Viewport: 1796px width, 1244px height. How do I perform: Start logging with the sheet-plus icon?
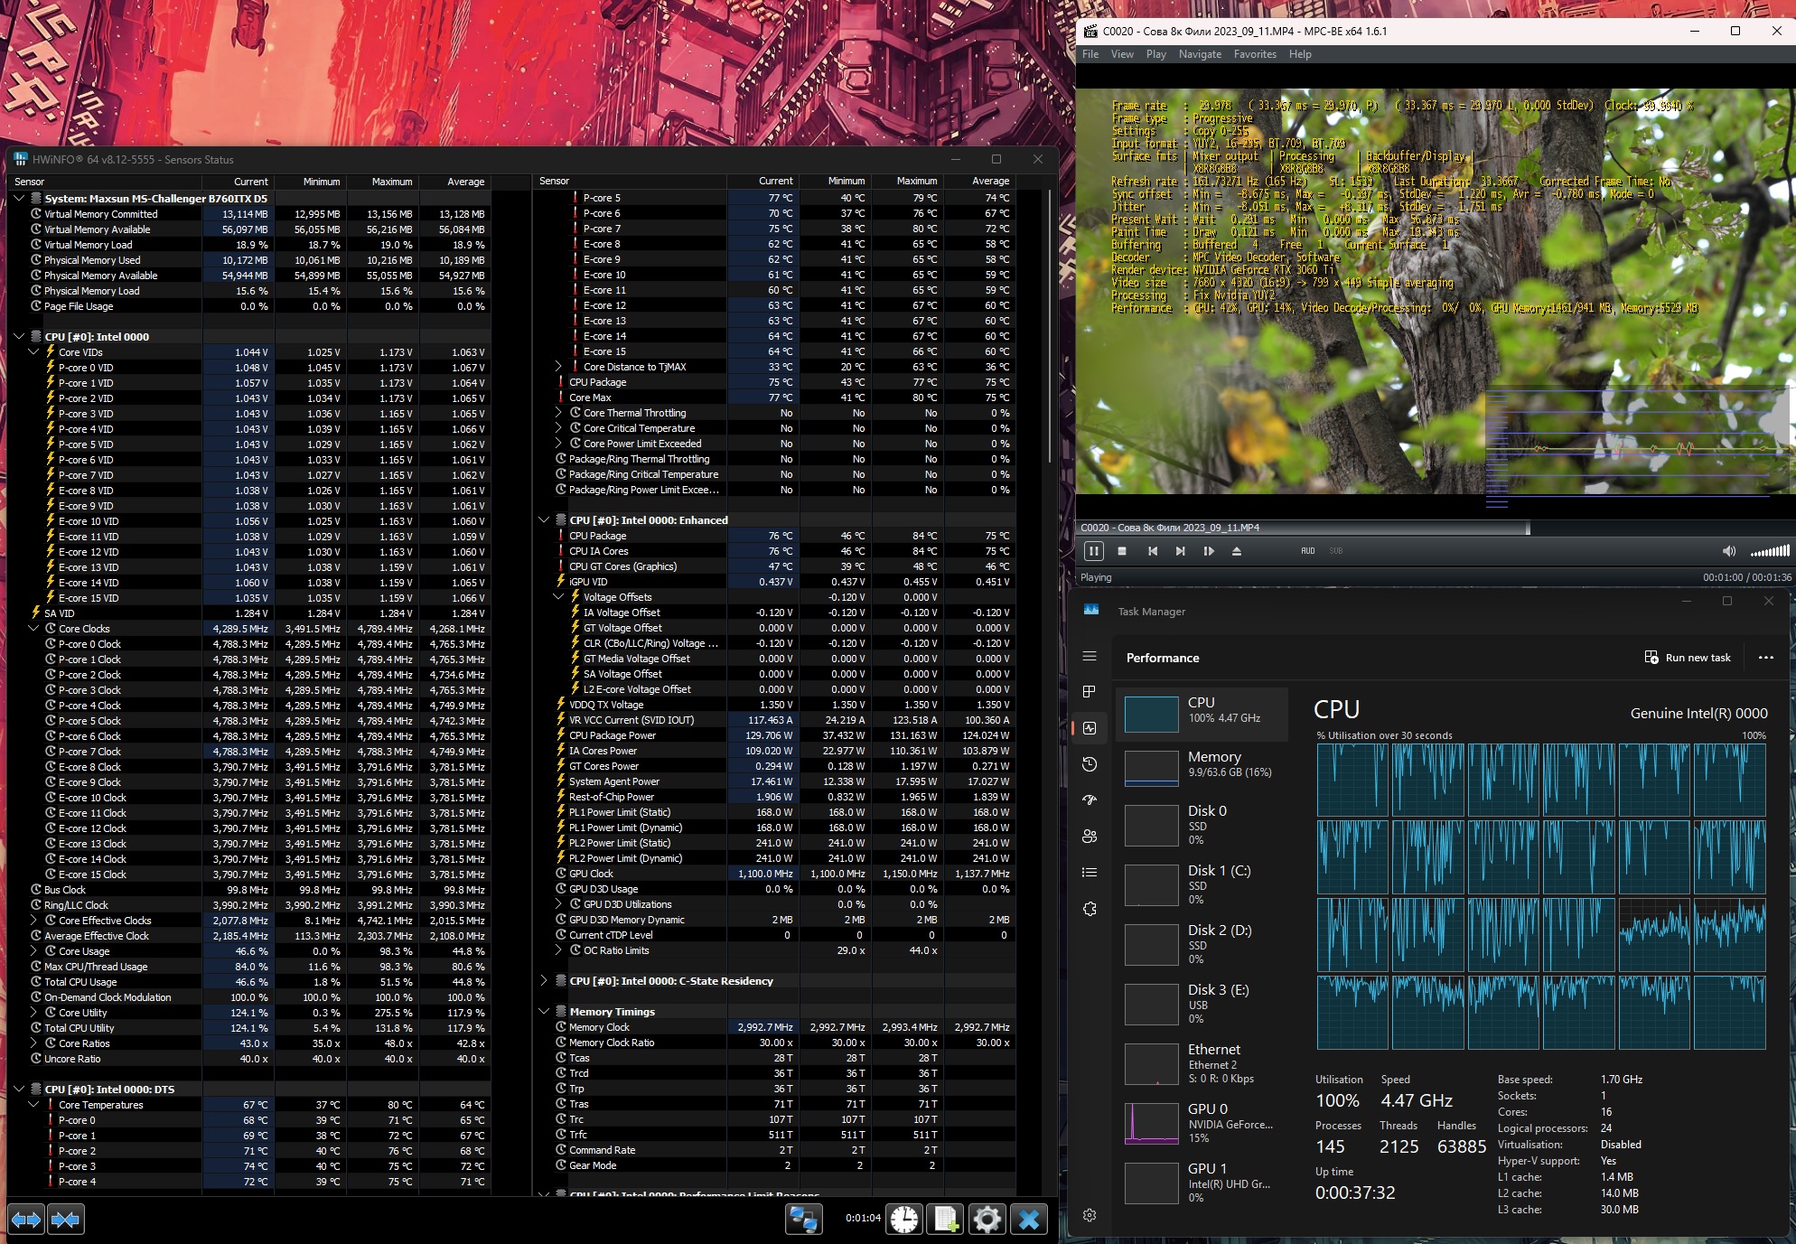(946, 1220)
